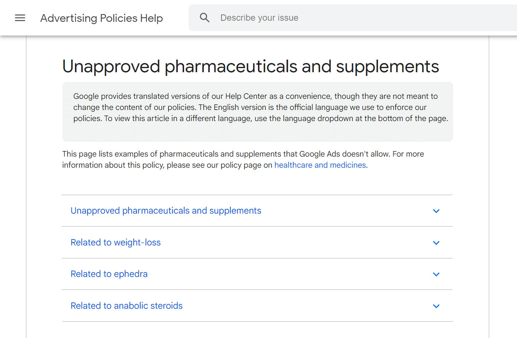Open the main hamburger menu
Viewport: 517px width, 338px height.
point(20,18)
